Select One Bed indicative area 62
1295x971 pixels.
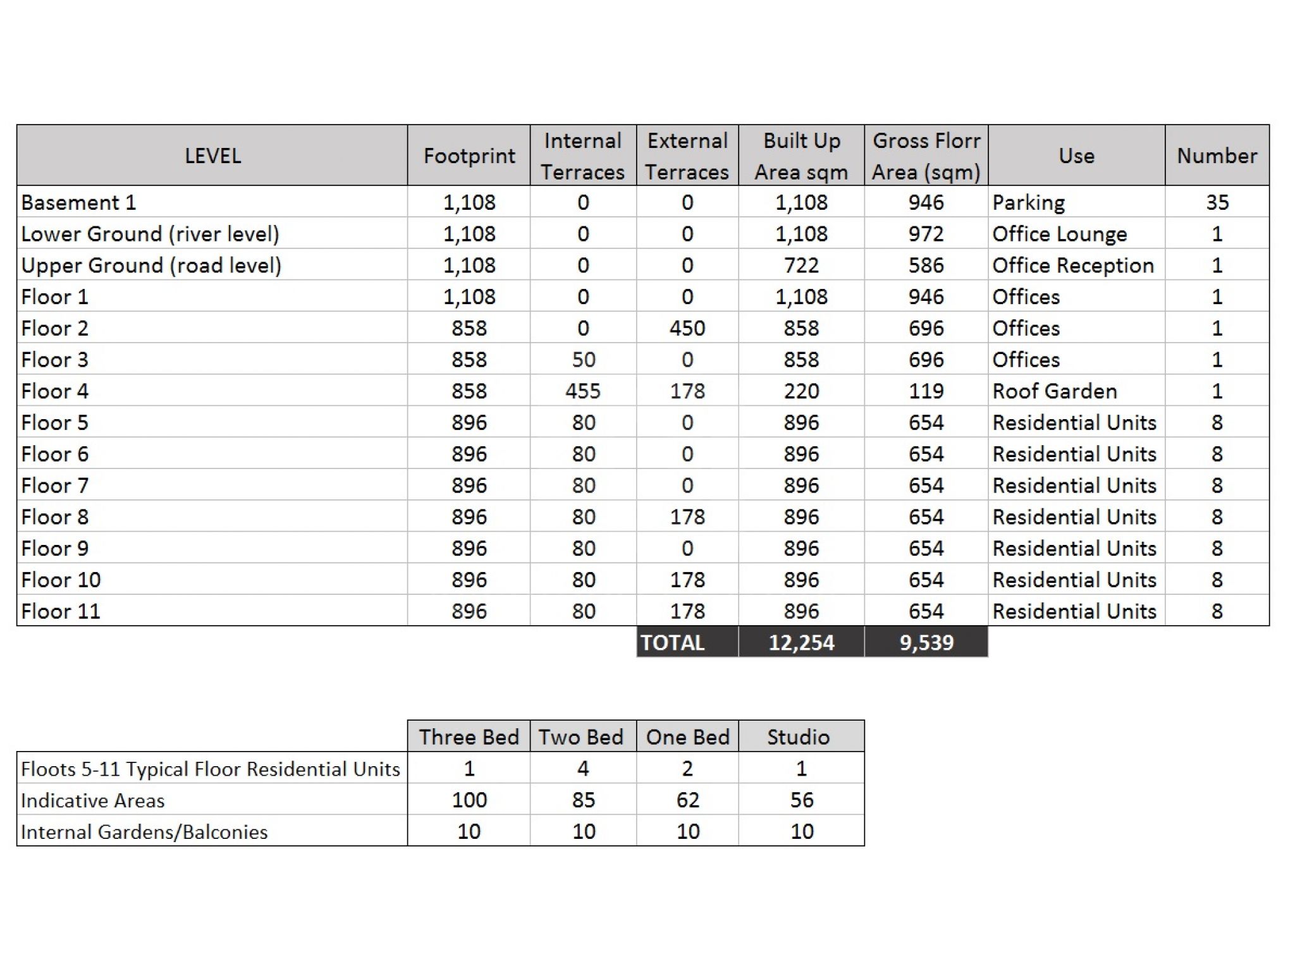pos(687,800)
